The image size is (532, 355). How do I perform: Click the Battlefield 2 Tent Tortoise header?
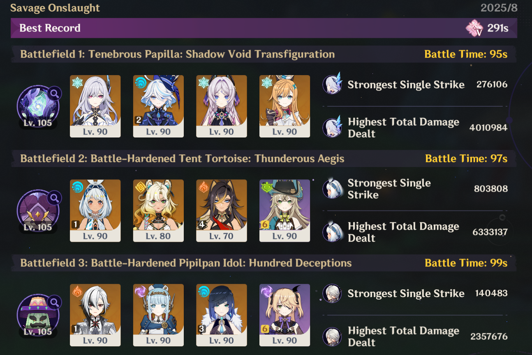(x=182, y=158)
